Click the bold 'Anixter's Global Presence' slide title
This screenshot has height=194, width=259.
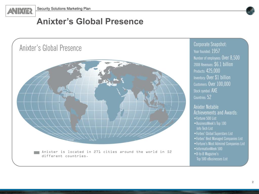click(x=90, y=21)
